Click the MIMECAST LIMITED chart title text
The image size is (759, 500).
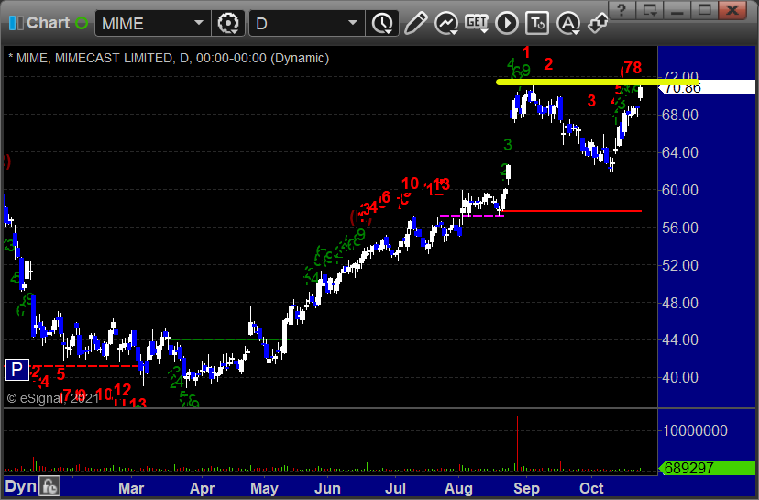click(114, 58)
